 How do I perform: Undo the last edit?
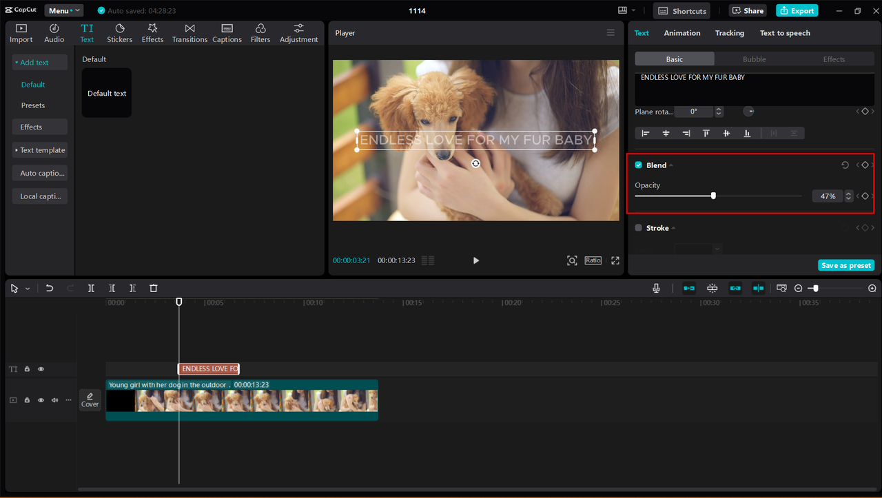[x=50, y=289]
